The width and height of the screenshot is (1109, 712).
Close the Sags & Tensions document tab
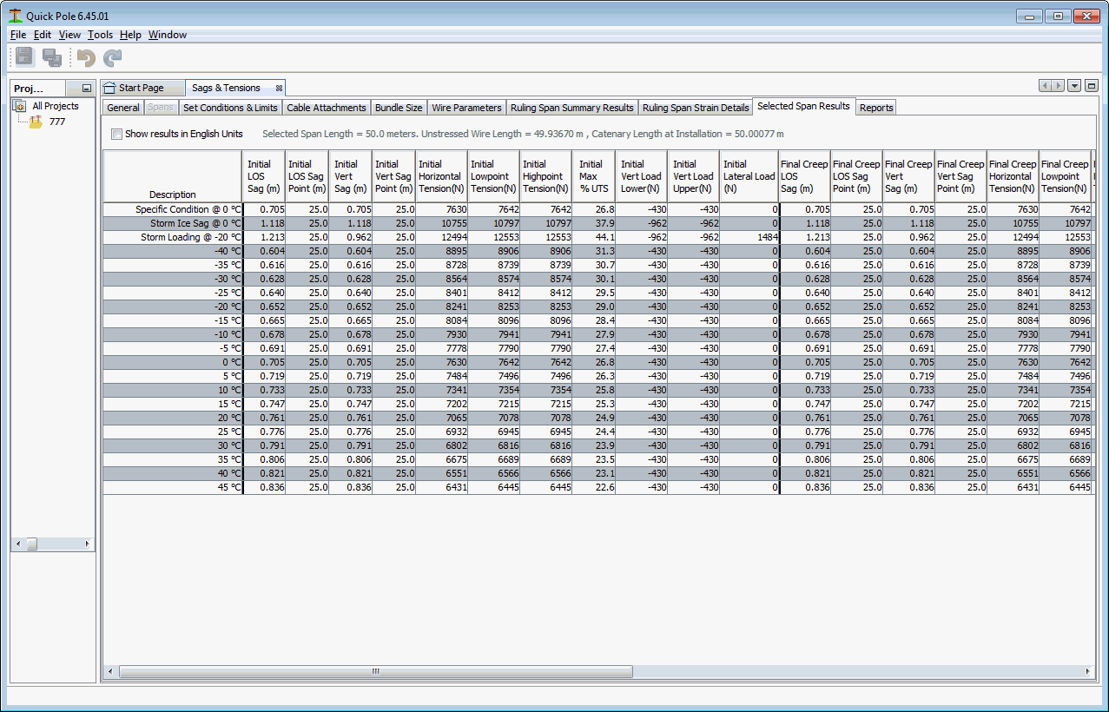coord(279,88)
